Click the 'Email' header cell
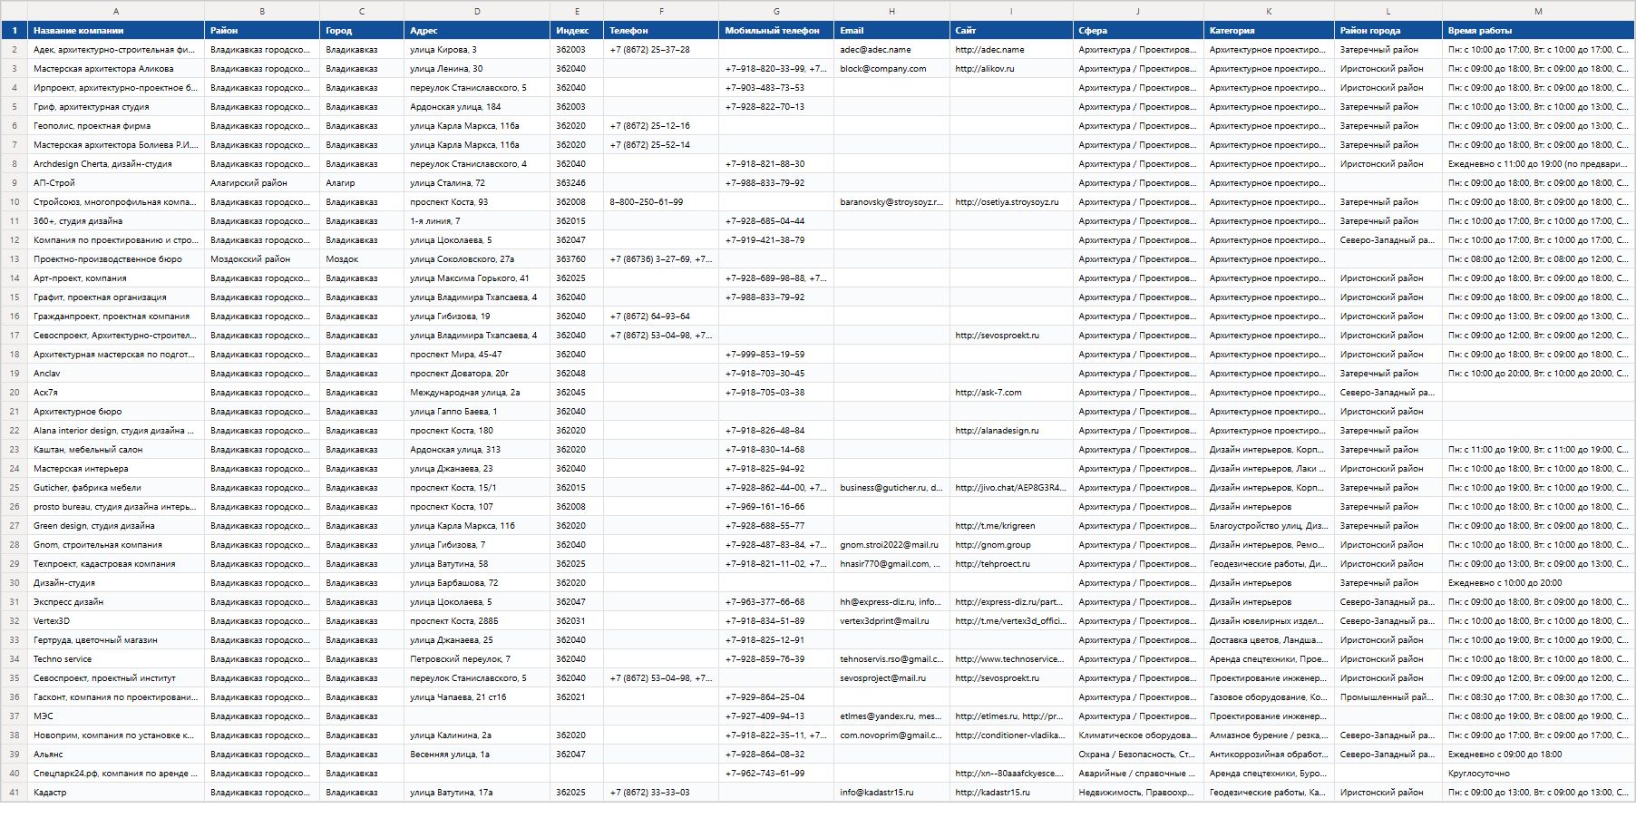1636x818 pixels. pos(891,31)
